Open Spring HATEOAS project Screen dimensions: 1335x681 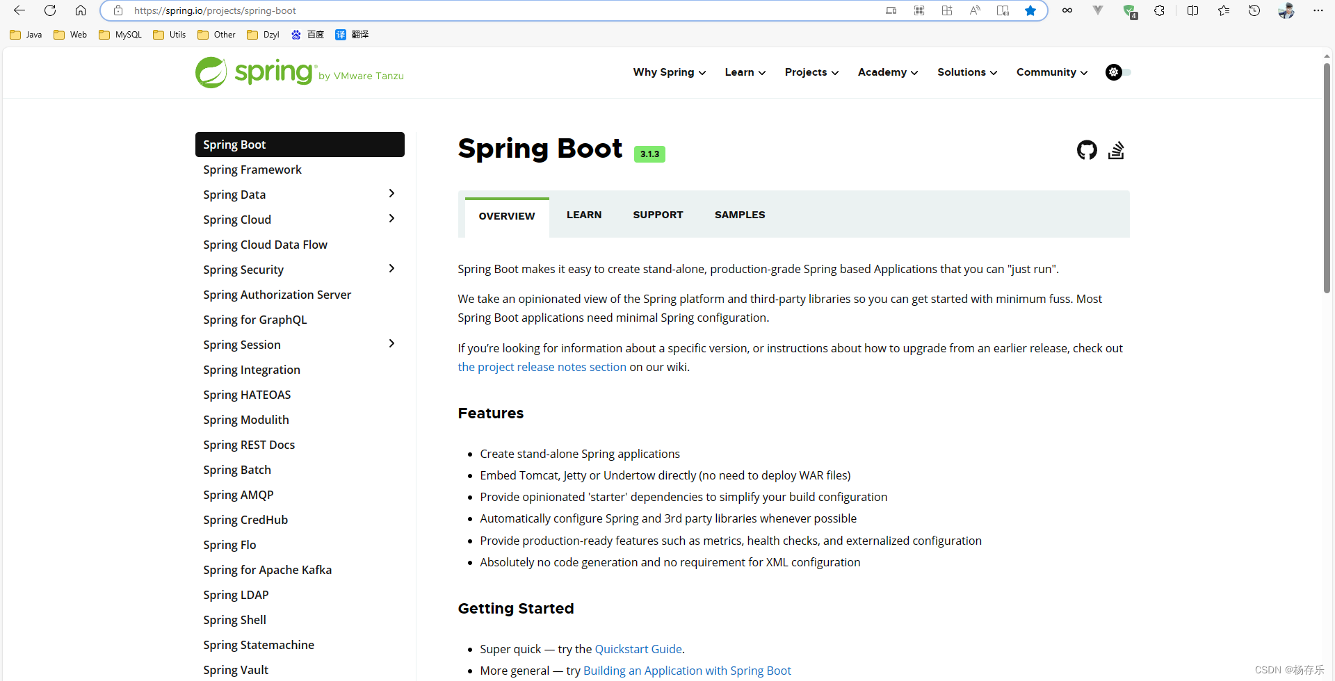[x=247, y=395]
